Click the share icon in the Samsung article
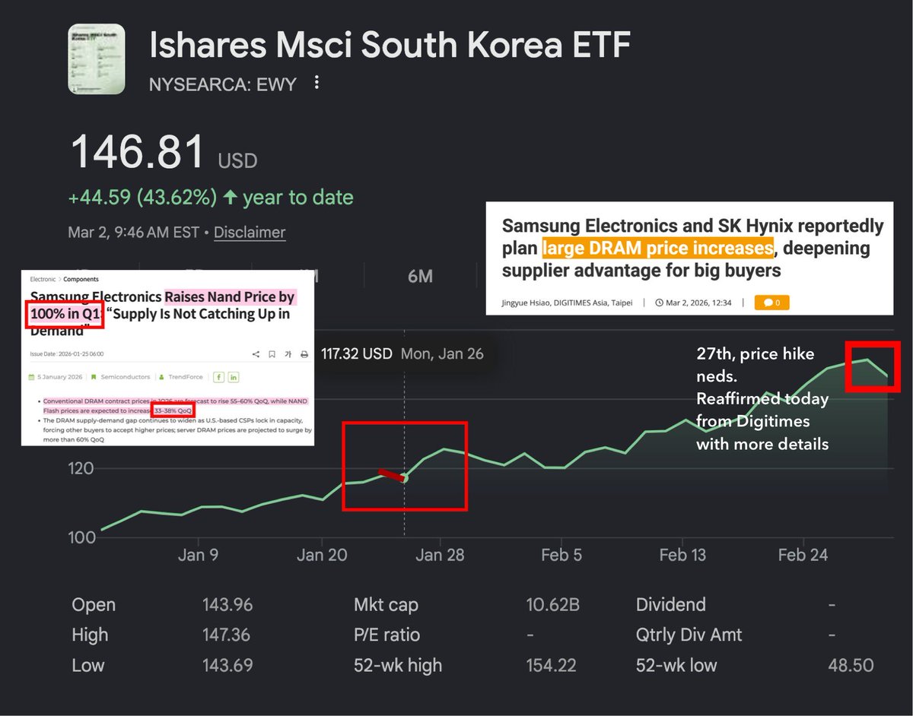The image size is (913, 716). click(256, 354)
